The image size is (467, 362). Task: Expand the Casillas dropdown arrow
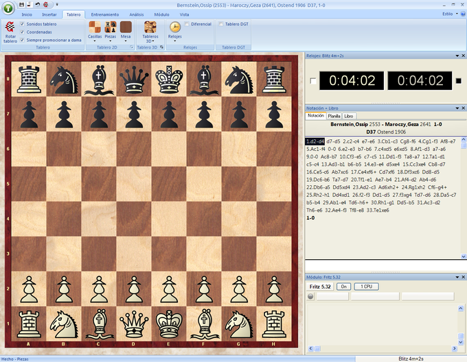pyautogui.click(x=95, y=41)
